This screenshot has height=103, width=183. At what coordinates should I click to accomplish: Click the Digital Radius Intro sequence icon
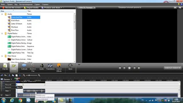coord(9,46)
